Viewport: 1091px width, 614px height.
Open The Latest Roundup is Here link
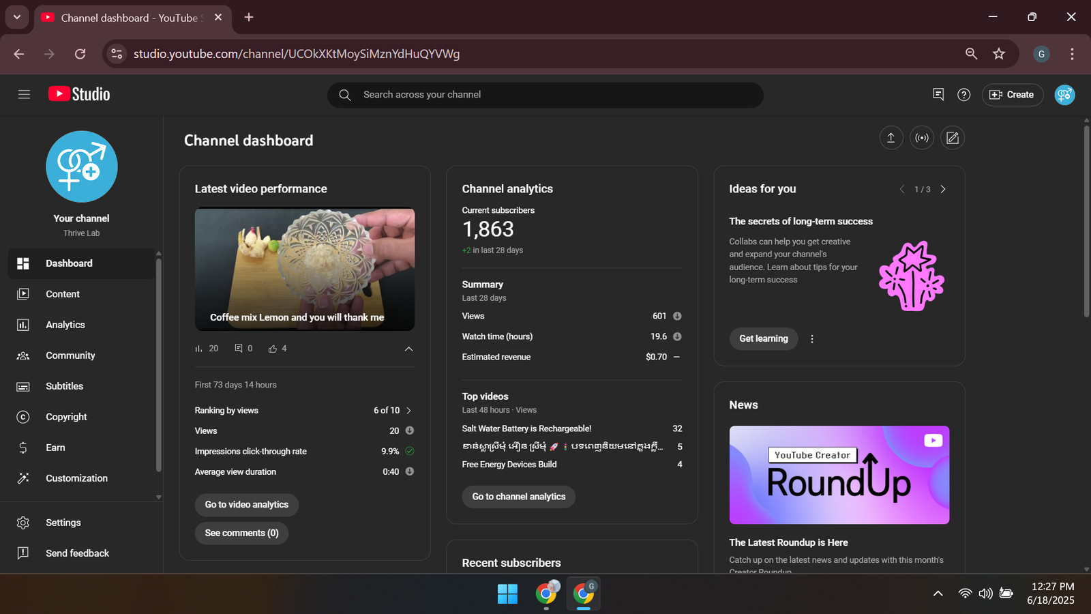[789, 542]
